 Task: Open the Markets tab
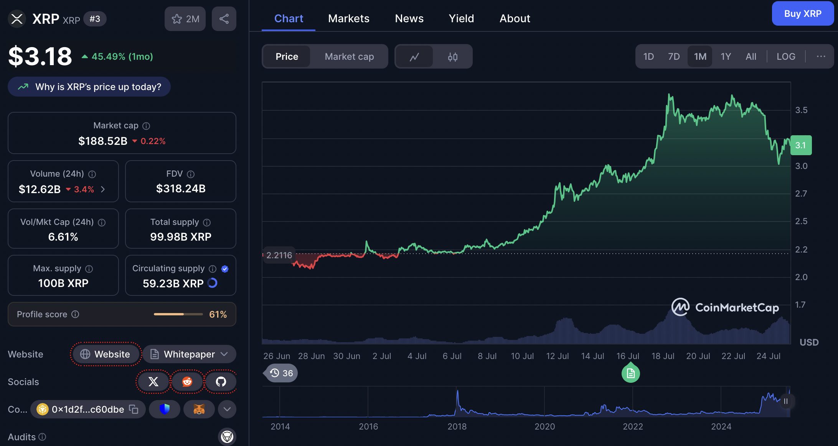coord(349,18)
